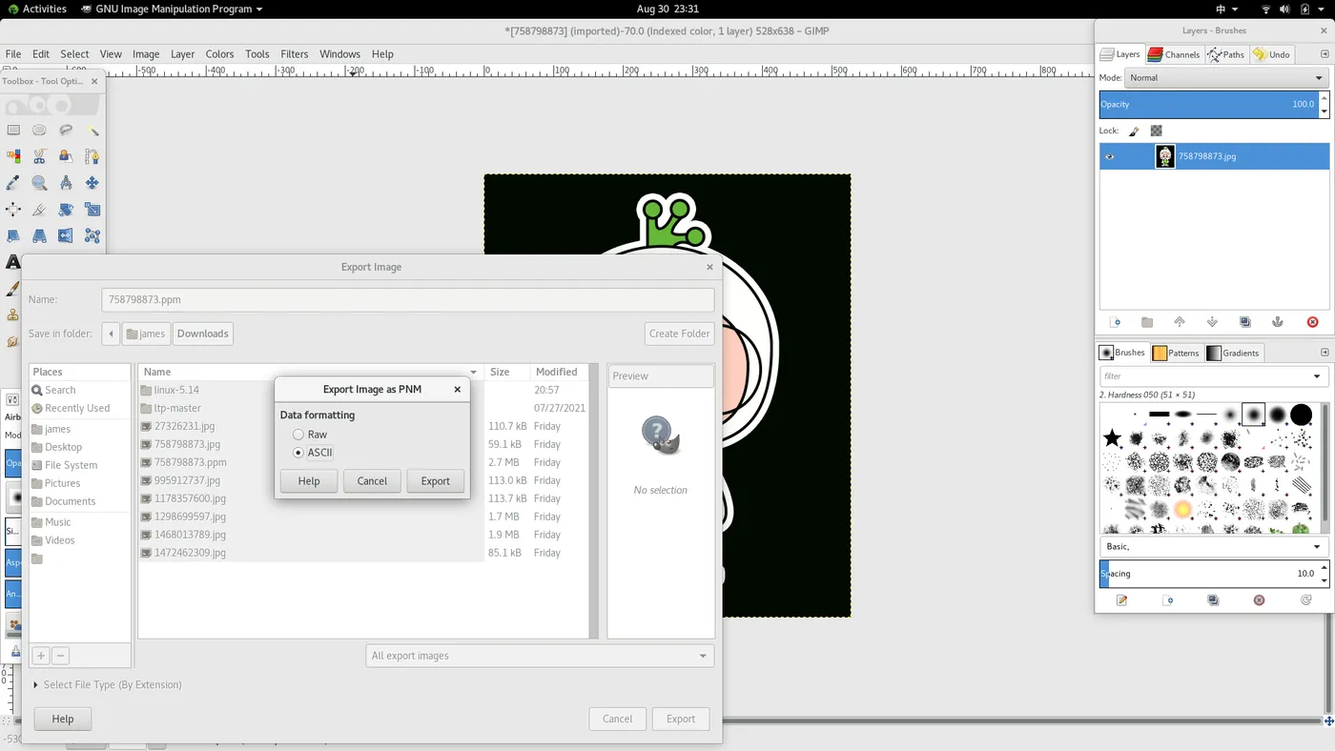This screenshot has width=1335, height=751.
Task: Create a new layer in Layers panel
Action: pyautogui.click(x=1116, y=322)
